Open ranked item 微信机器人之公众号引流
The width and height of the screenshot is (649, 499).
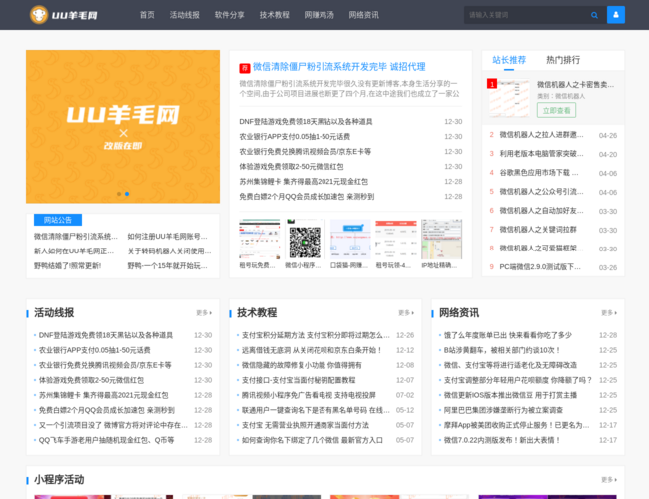coord(541,192)
